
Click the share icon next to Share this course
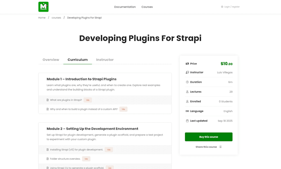click(x=221, y=147)
